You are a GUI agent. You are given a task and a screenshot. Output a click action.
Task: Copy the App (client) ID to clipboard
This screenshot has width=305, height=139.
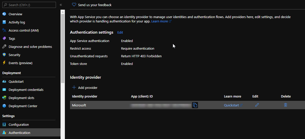point(195,105)
